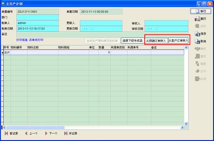Click the greyed 打印 print icon

point(200,71)
